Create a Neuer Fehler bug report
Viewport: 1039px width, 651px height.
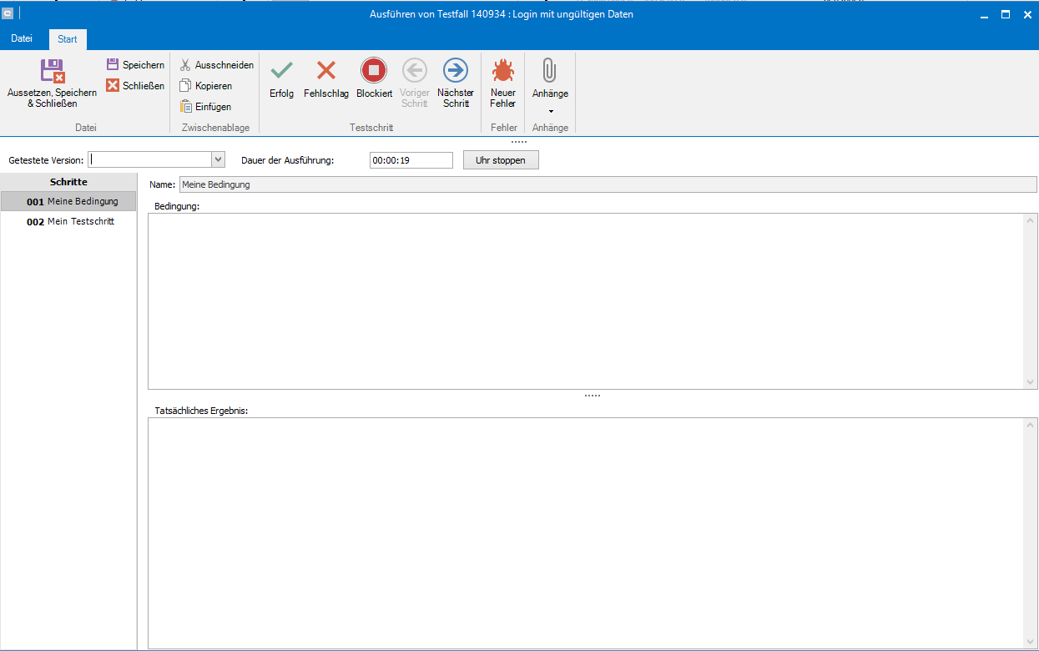tap(502, 72)
